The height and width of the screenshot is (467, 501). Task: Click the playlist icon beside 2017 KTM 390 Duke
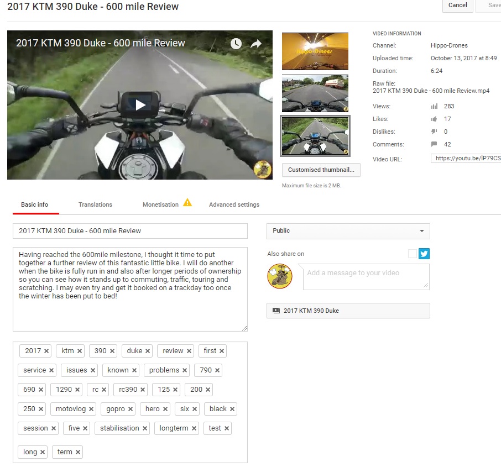[276, 311]
